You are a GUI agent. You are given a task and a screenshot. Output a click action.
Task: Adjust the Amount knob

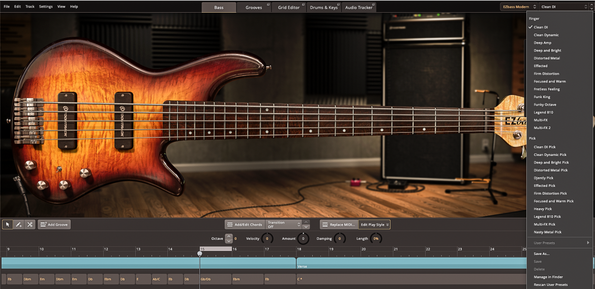pos(303,239)
